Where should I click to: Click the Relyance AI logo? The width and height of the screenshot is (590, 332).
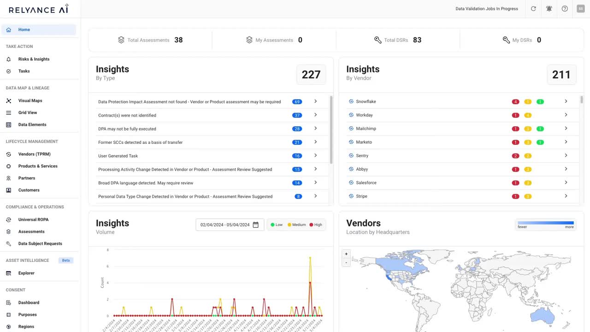(39, 9)
